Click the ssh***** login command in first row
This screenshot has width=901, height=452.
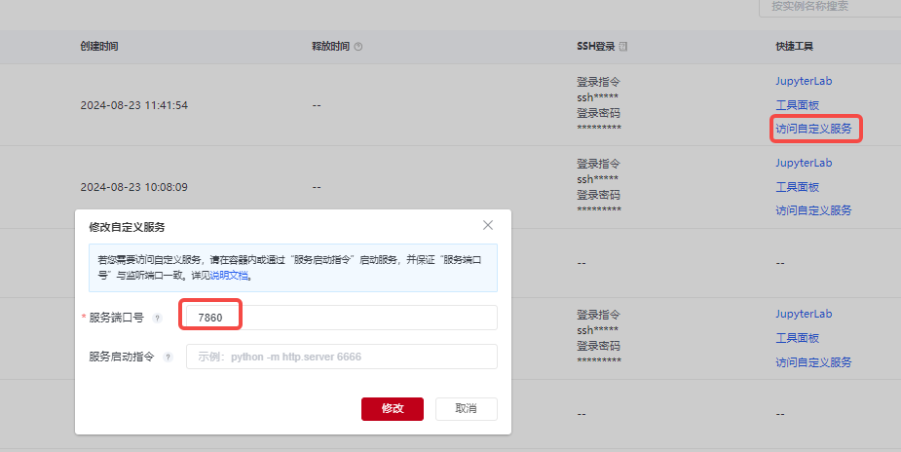click(x=598, y=97)
